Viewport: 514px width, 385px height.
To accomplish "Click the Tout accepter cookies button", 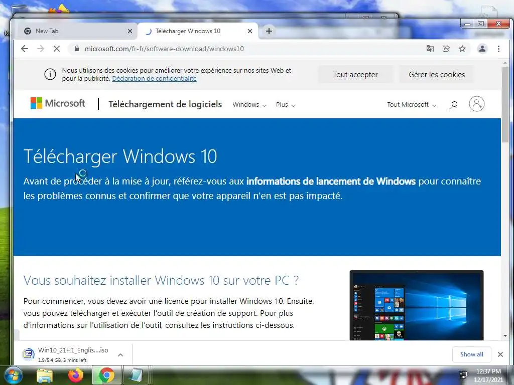I will (x=355, y=75).
